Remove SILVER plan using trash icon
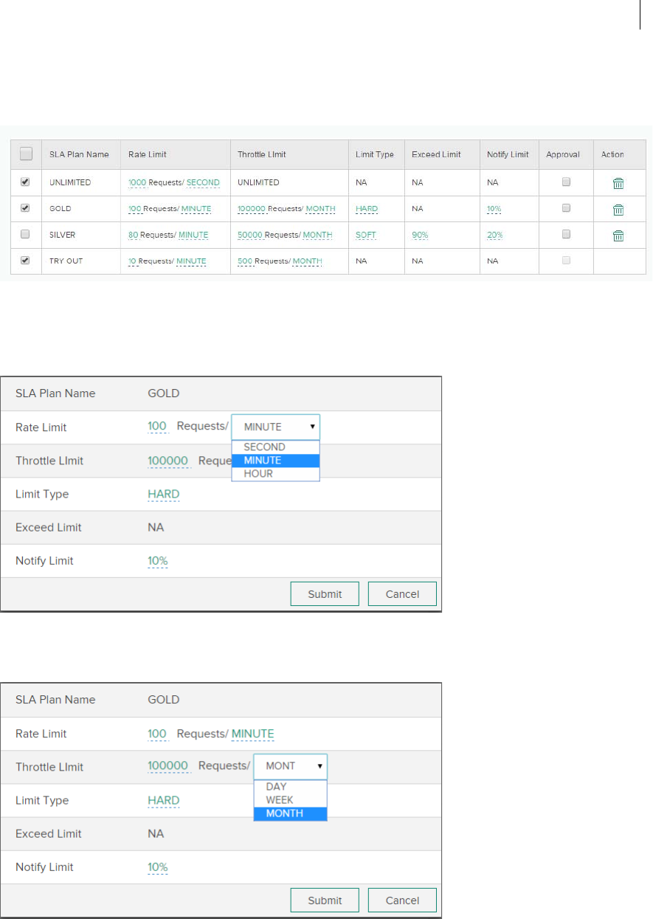653x919 pixels. tap(618, 235)
